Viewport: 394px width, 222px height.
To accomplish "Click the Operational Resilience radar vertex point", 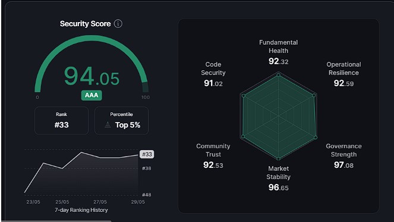I will click(314, 95).
